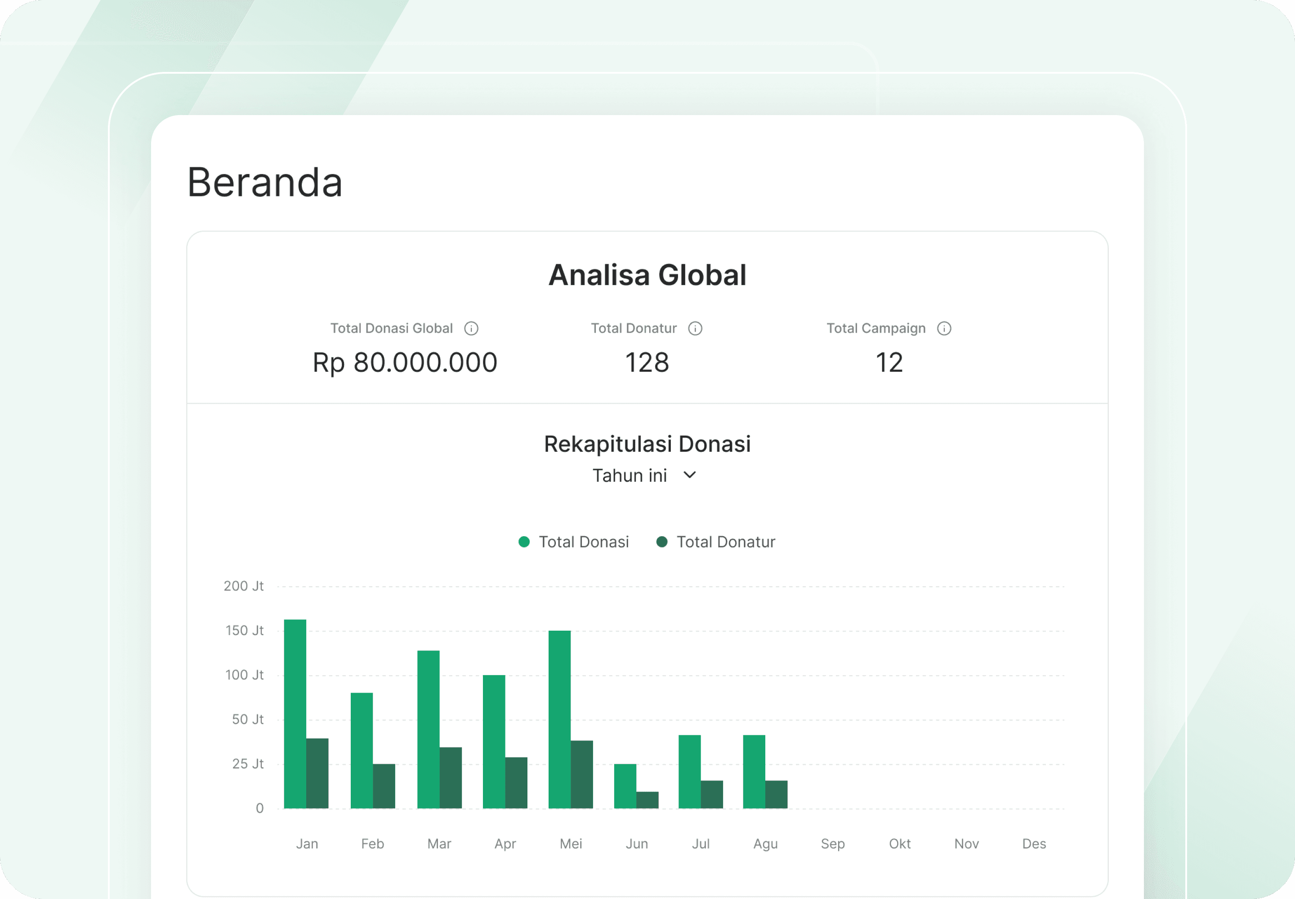Click info icon beside Total Donasi Global
This screenshot has width=1295, height=899.
pos(471,329)
